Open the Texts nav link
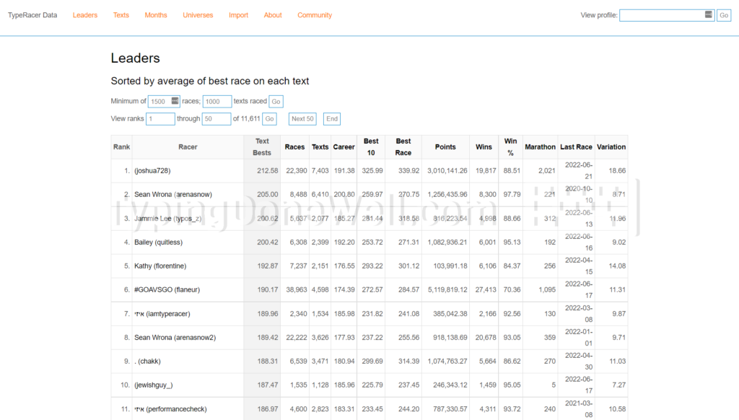The height and width of the screenshot is (420, 739). (x=121, y=15)
